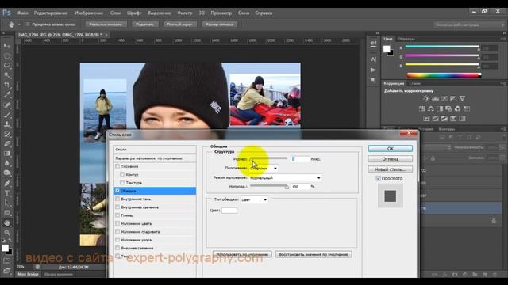Click OK in the layer style dialog
The image size is (508, 285).
click(391, 148)
